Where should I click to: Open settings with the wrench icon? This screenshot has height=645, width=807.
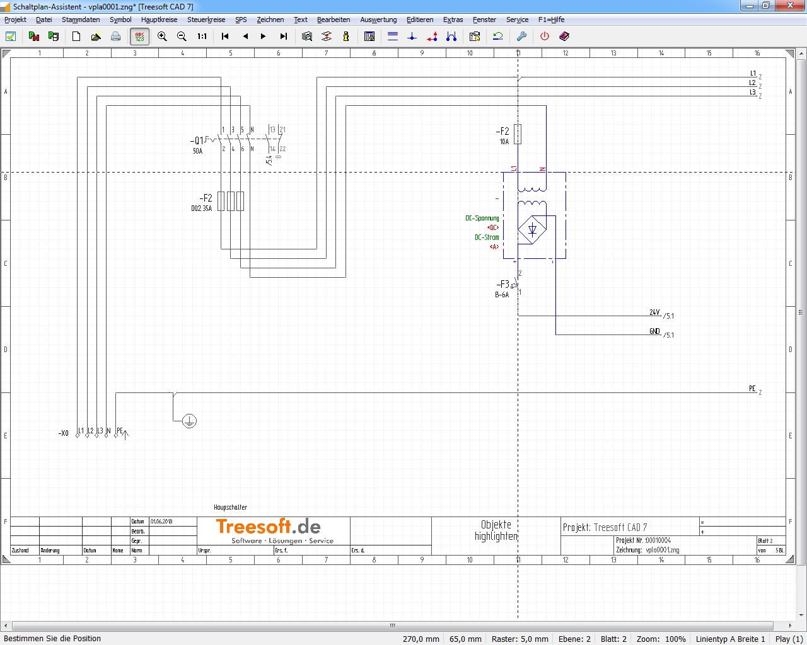pyautogui.click(x=521, y=37)
